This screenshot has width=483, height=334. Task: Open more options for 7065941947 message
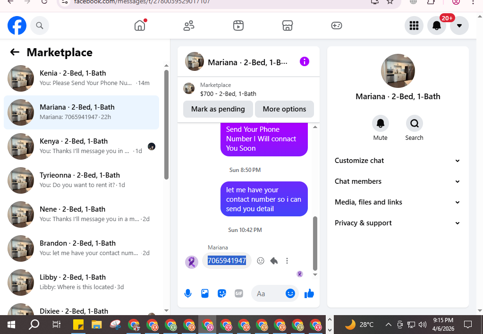287,261
